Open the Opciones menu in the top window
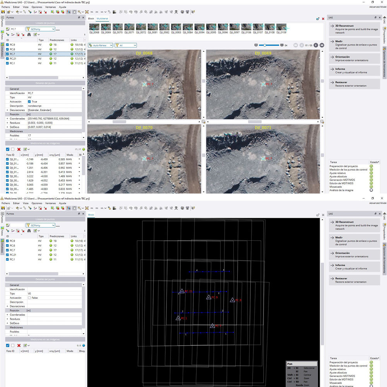Viewport: 387px width, 387px height. click(x=37, y=7)
